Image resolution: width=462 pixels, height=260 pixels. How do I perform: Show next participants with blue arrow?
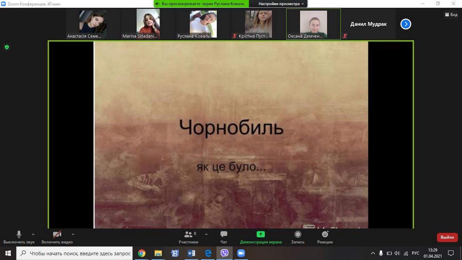pyautogui.click(x=406, y=24)
